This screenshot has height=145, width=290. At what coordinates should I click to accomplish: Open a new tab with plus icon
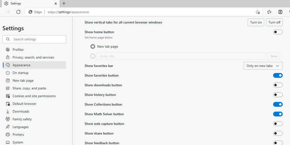(64, 4)
